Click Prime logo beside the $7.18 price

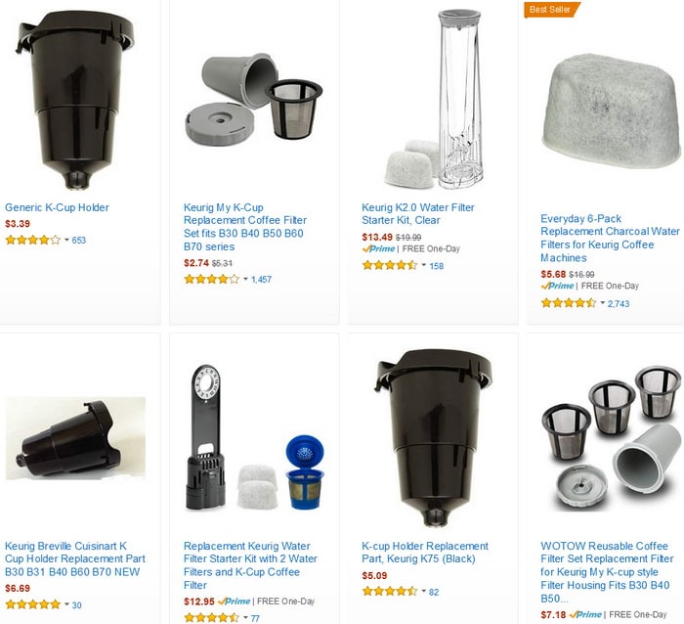pyautogui.click(x=585, y=614)
